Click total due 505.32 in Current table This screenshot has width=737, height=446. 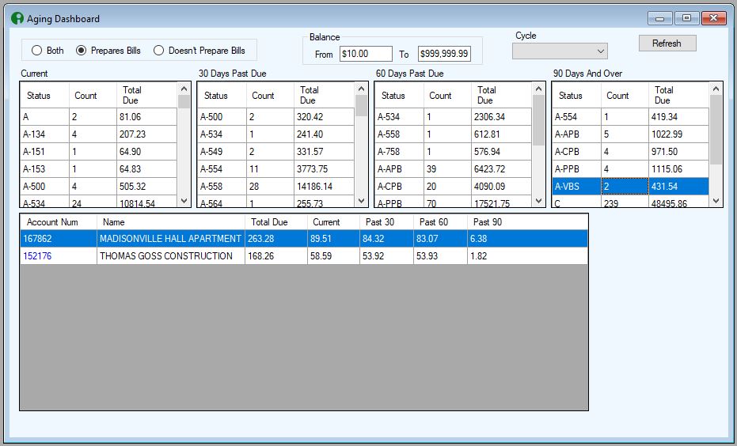tap(146, 187)
